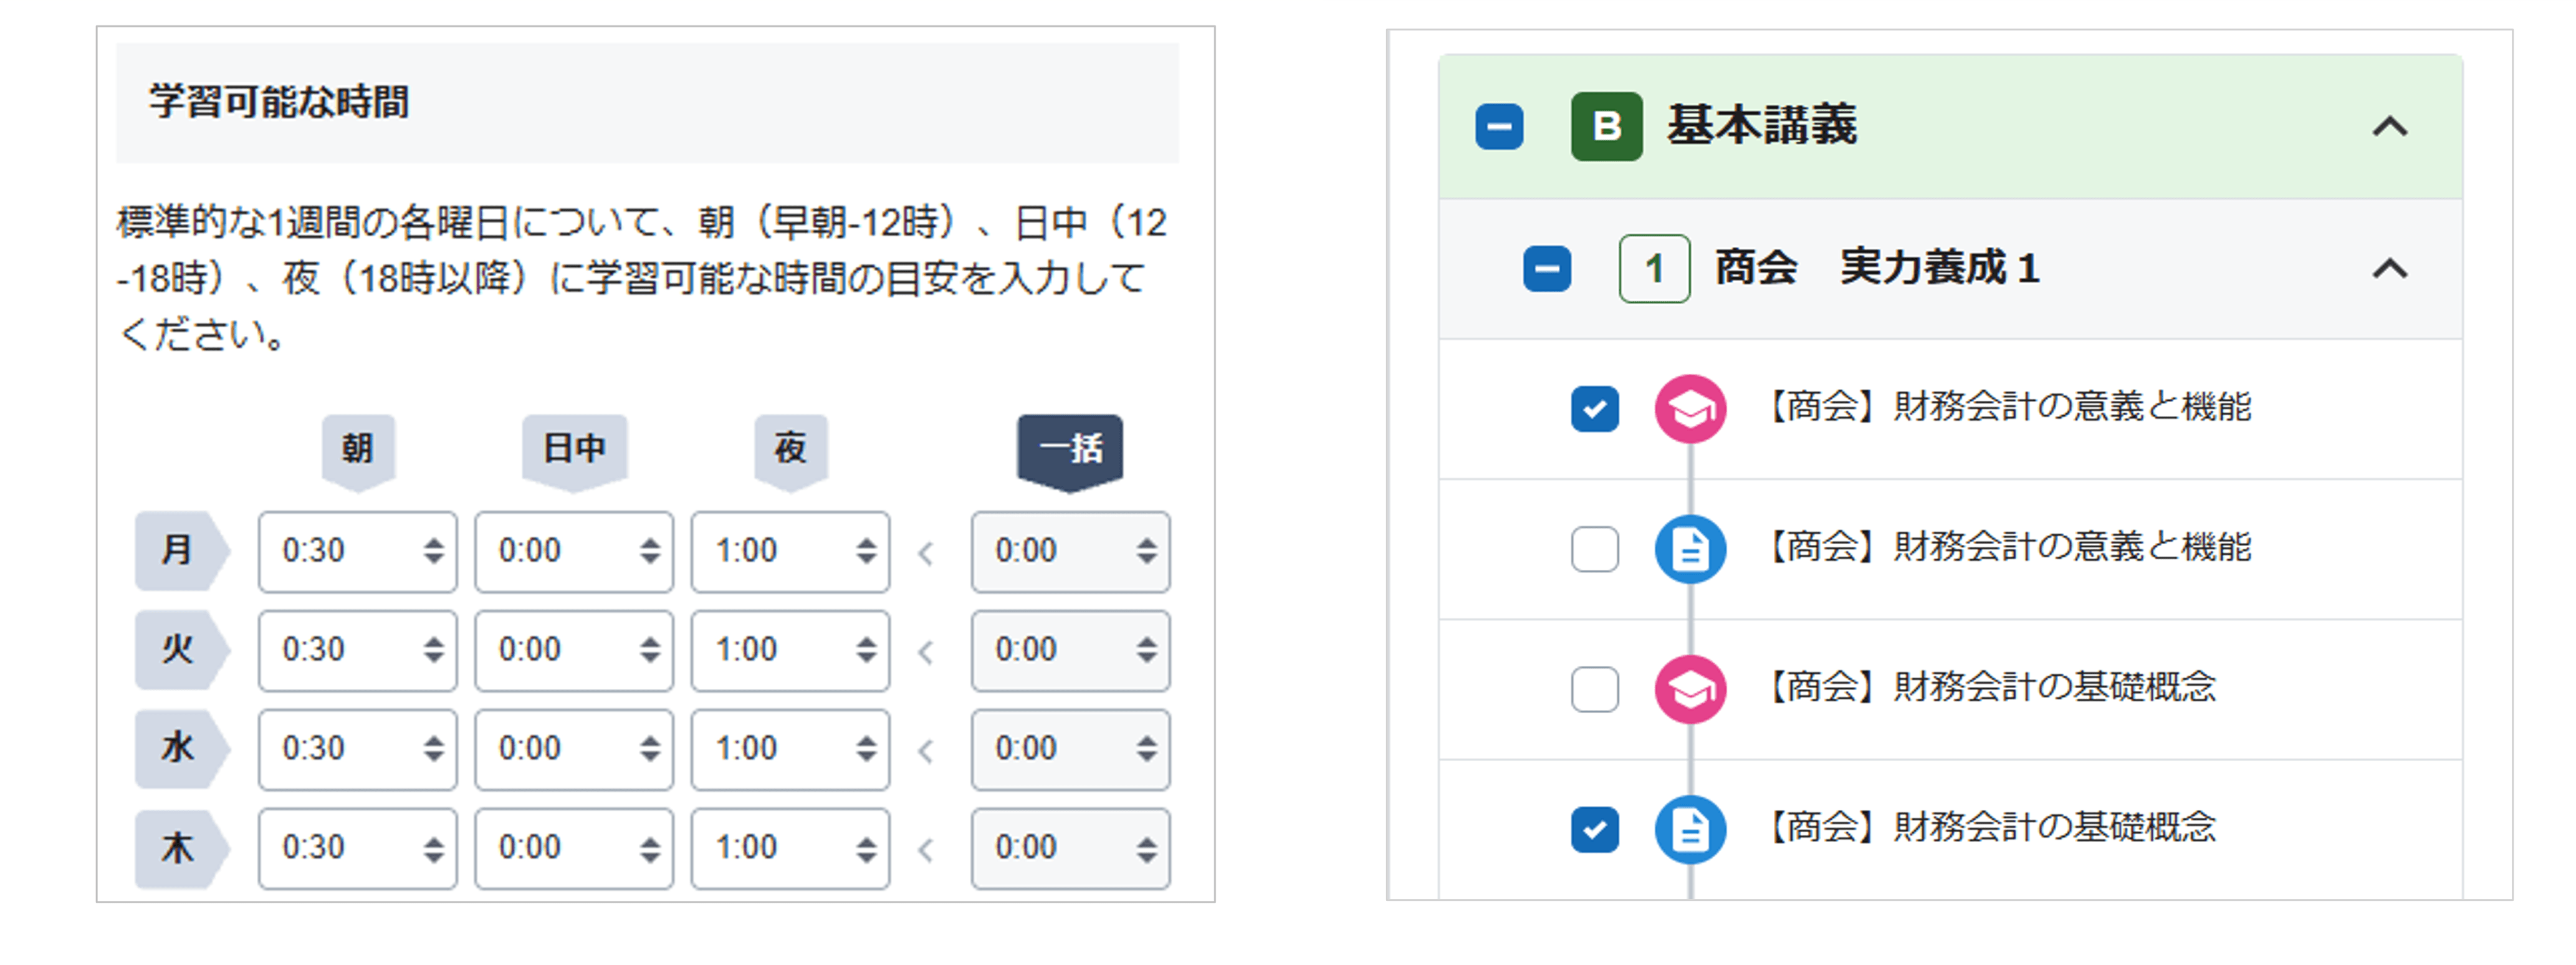Uncheck the first 財務会計の意義と機能 lecture checkbox
Image resolution: width=2576 pixels, height=965 pixels.
tap(1594, 408)
